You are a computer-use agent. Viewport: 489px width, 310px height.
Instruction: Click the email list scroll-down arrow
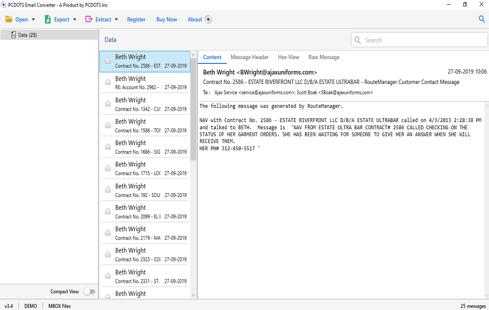pos(193,295)
